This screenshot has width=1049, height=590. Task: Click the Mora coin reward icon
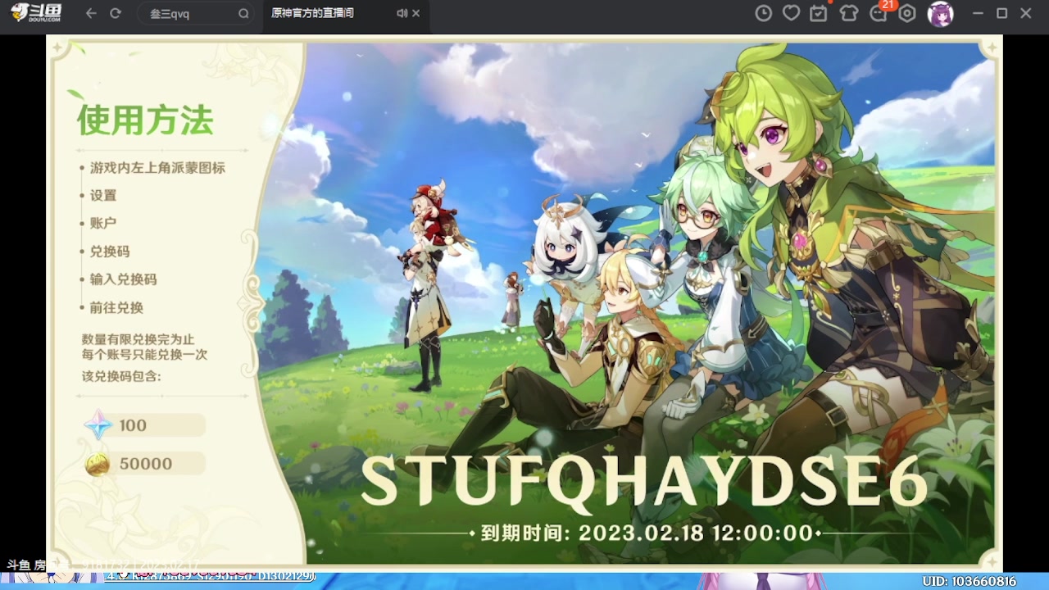(98, 465)
